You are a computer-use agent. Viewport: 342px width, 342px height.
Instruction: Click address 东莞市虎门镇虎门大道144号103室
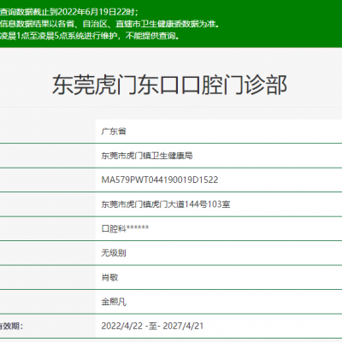[x=166, y=204]
